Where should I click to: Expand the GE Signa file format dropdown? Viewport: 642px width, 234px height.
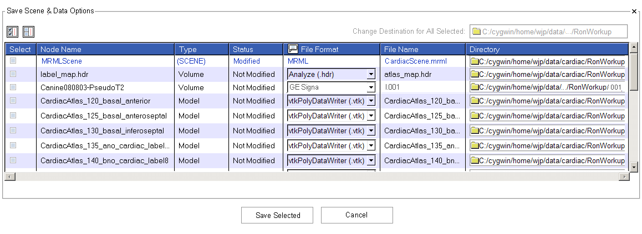[370, 87]
